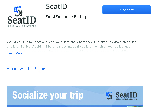Click the faded line mentioning colleagues
Image resolution: width=155 pixels, height=107 pixels.
click(69, 47)
